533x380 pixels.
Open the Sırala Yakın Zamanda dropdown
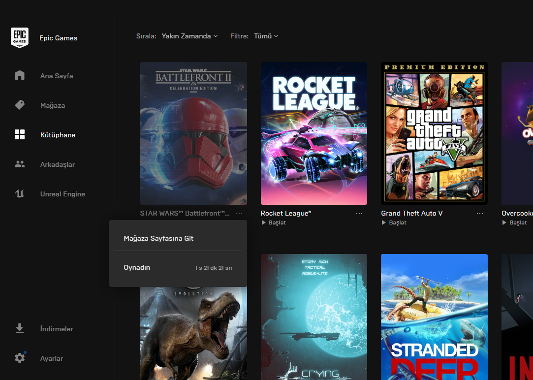coord(189,36)
